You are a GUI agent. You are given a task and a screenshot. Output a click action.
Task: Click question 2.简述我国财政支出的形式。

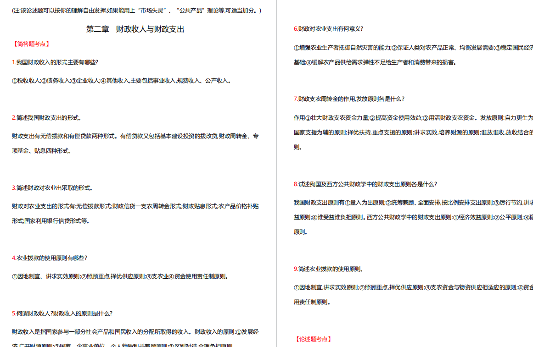click(x=46, y=118)
